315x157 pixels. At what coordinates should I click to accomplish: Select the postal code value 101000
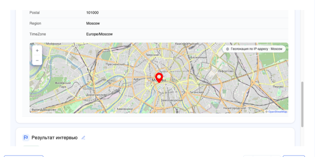93,13
